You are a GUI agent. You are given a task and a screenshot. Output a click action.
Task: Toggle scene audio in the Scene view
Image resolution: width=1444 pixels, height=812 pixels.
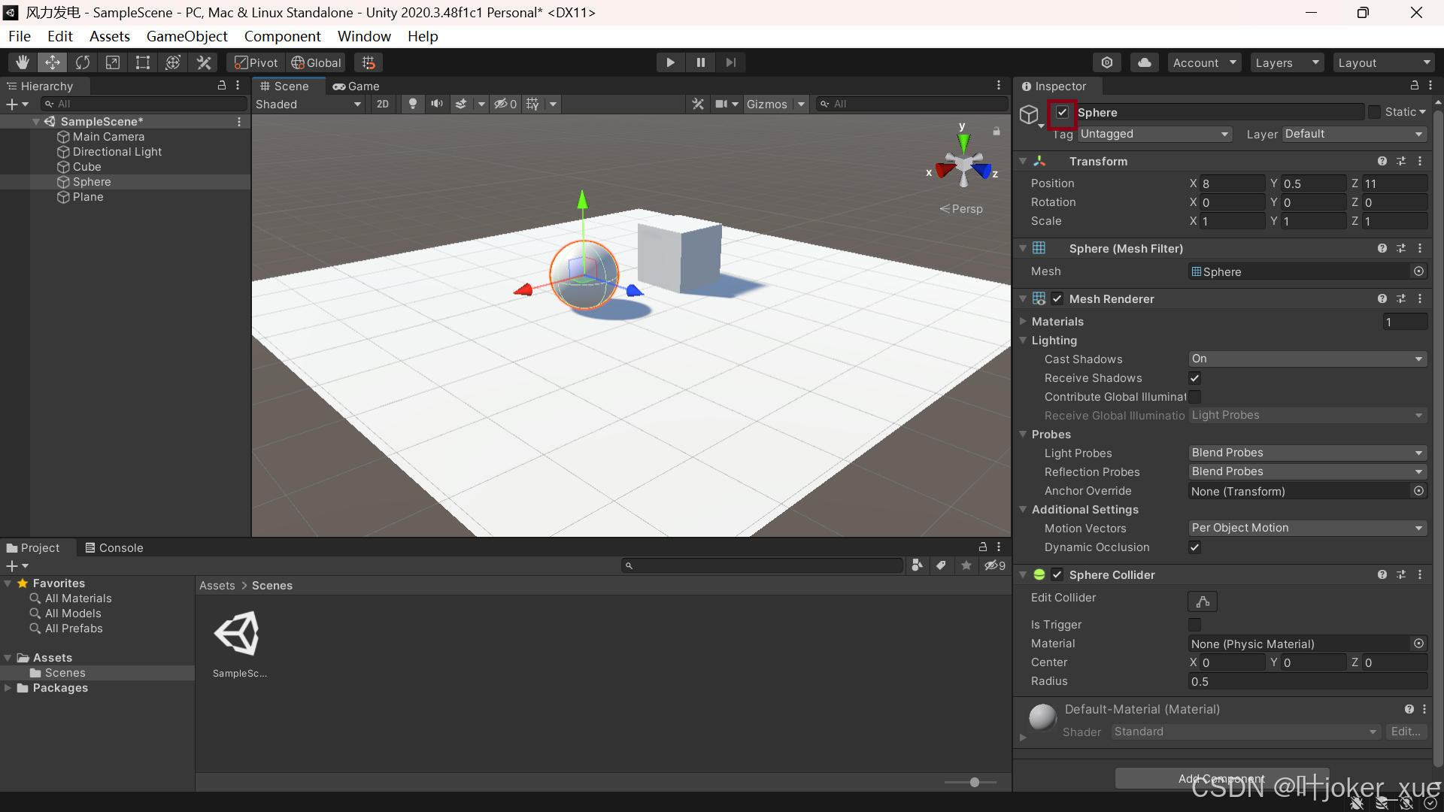436,104
